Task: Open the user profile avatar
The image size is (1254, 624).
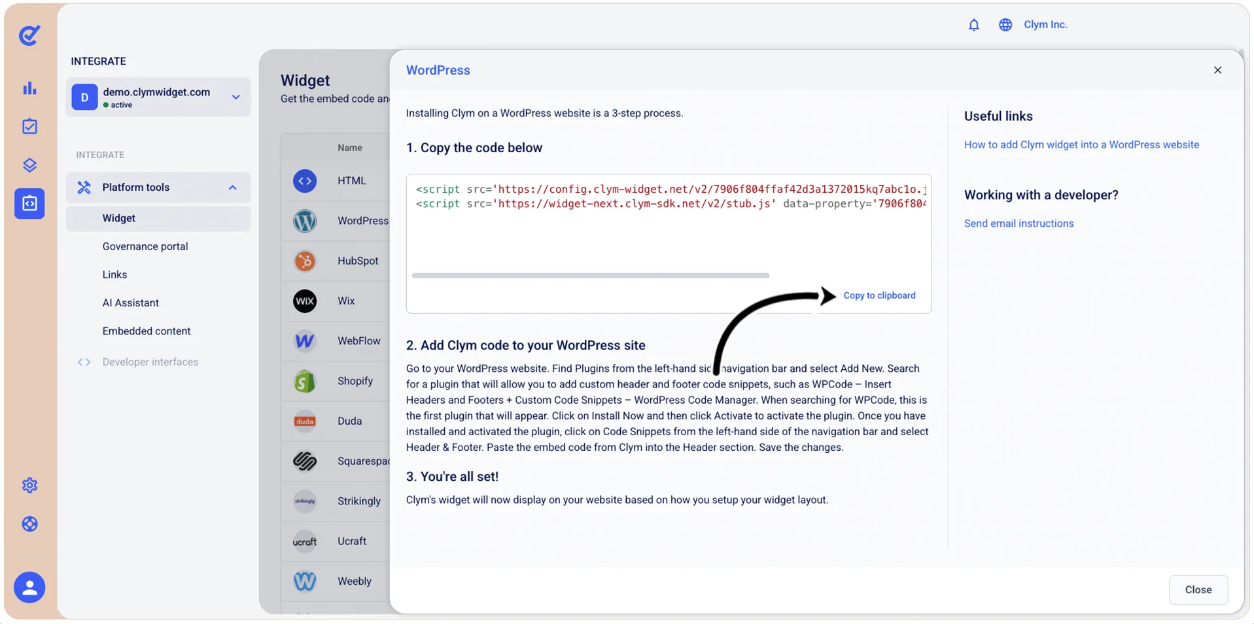Action: (29, 587)
